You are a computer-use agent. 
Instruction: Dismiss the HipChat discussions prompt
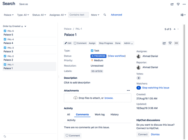point(155,134)
